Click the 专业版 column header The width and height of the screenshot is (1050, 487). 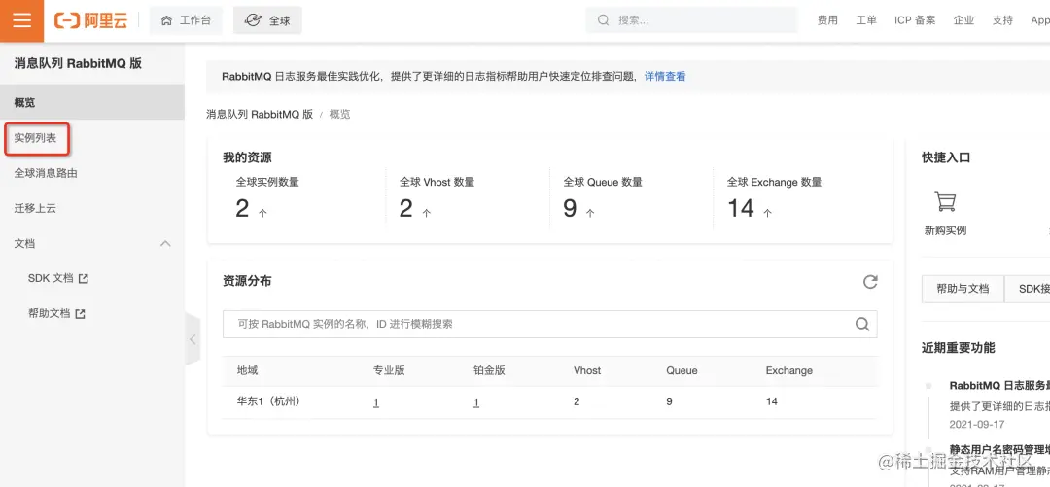389,370
